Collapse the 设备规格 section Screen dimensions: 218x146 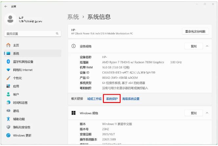click(x=207, y=46)
